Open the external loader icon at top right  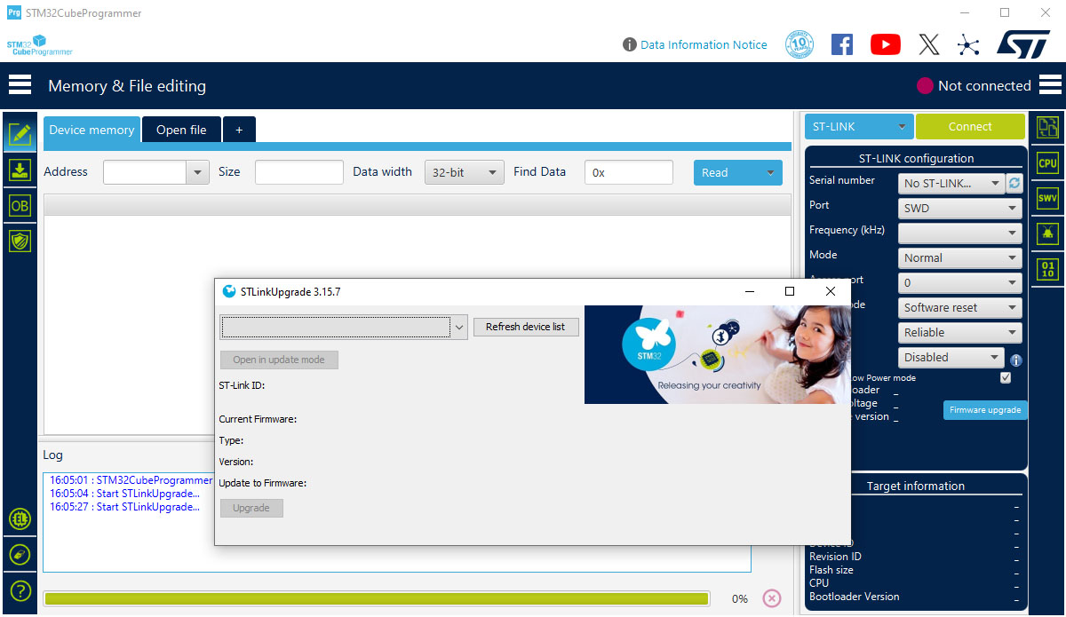pyautogui.click(x=1048, y=127)
